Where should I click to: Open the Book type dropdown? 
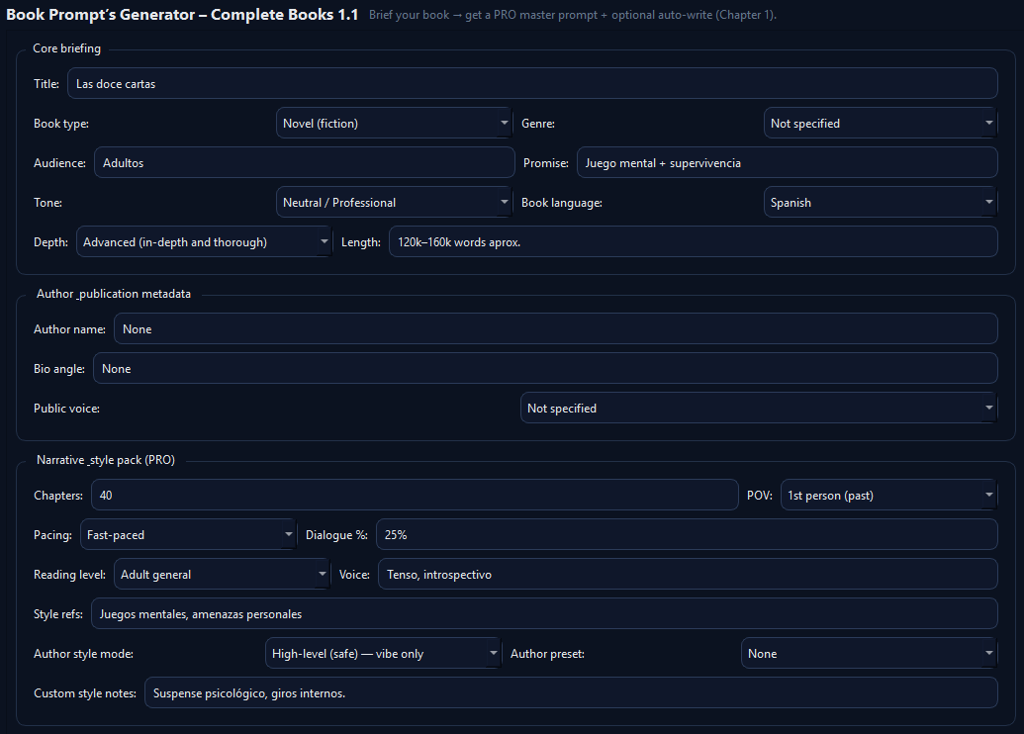(394, 123)
